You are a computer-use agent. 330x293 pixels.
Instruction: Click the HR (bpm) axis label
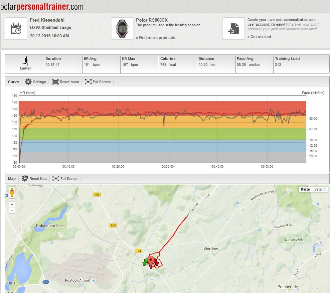click(28, 93)
